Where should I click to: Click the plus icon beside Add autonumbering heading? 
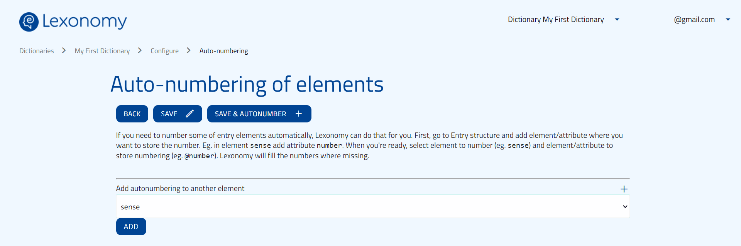[x=624, y=189]
